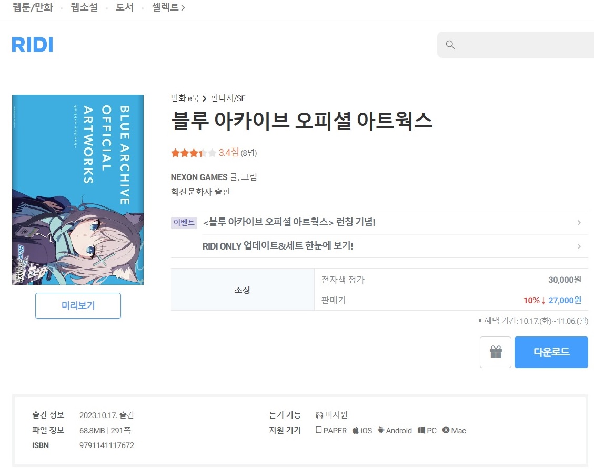594x476 pixels.
Task: Follow the 만화 e북 breadcrumb link
Action: point(185,98)
